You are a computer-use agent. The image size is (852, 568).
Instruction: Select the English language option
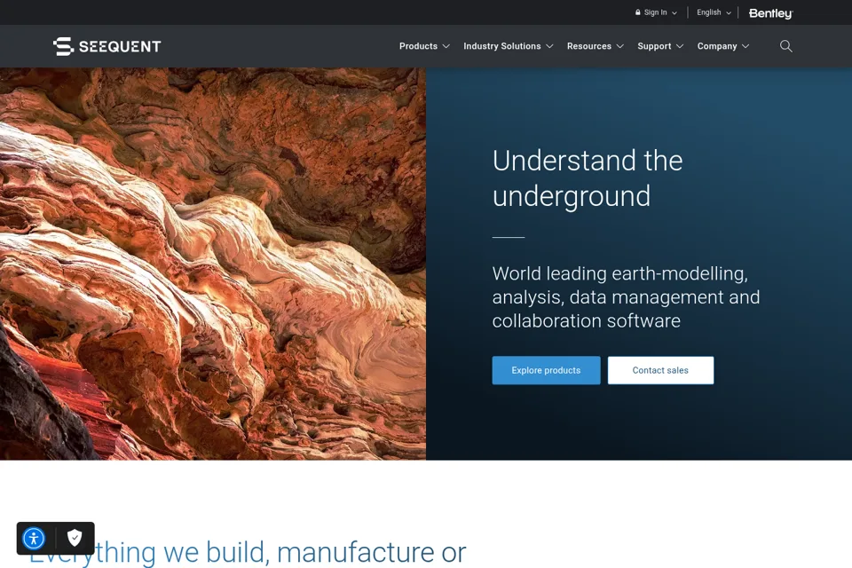(x=708, y=12)
